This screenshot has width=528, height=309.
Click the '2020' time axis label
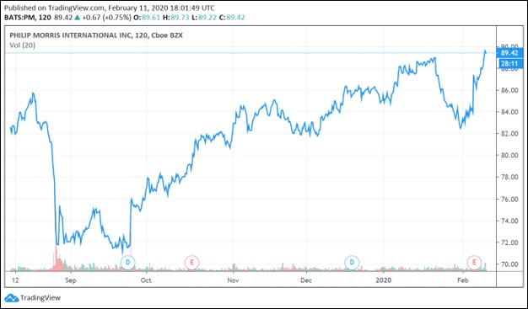point(384,280)
